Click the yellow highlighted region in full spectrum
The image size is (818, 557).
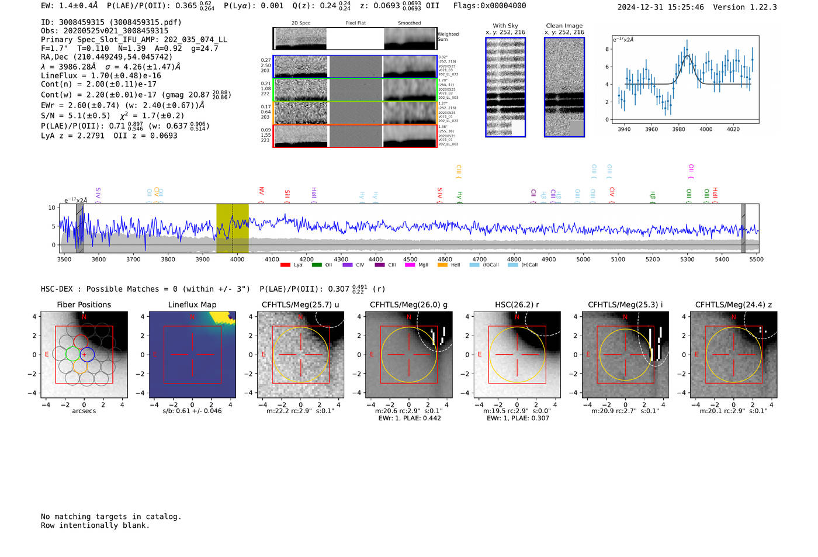[x=233, y=229]
